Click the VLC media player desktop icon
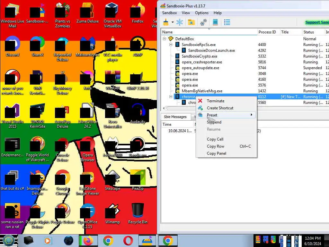The image size is (329, 247). pyautogui.click(x=112, y=49)
